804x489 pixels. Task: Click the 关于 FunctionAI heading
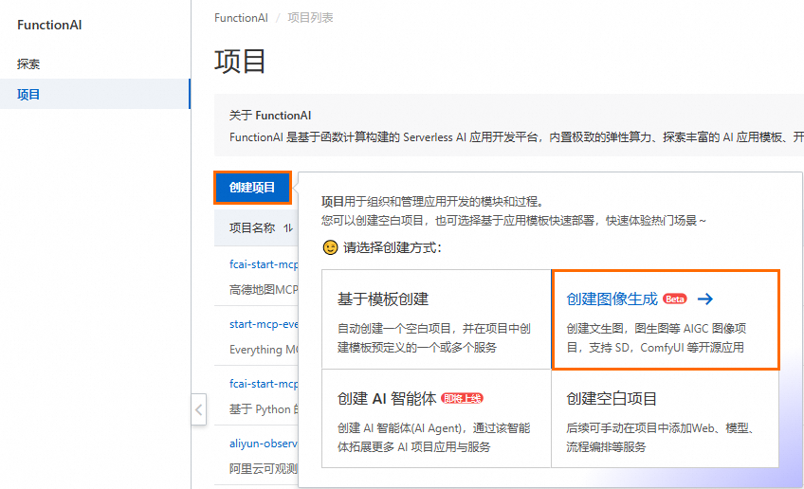tap(270, 116)
